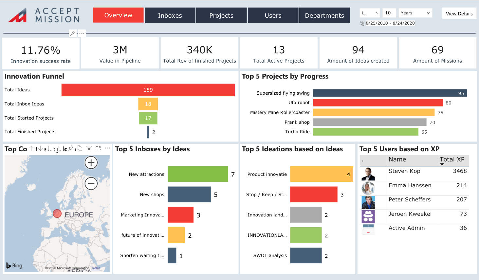Open focus mode for the map visual
Image resolution: width=479 pixels, height=280 pixels.
pos(98,148)
